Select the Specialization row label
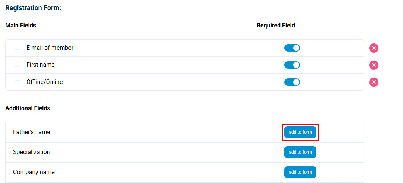This screenshot has width=403, height=183. tap(32, 152)
